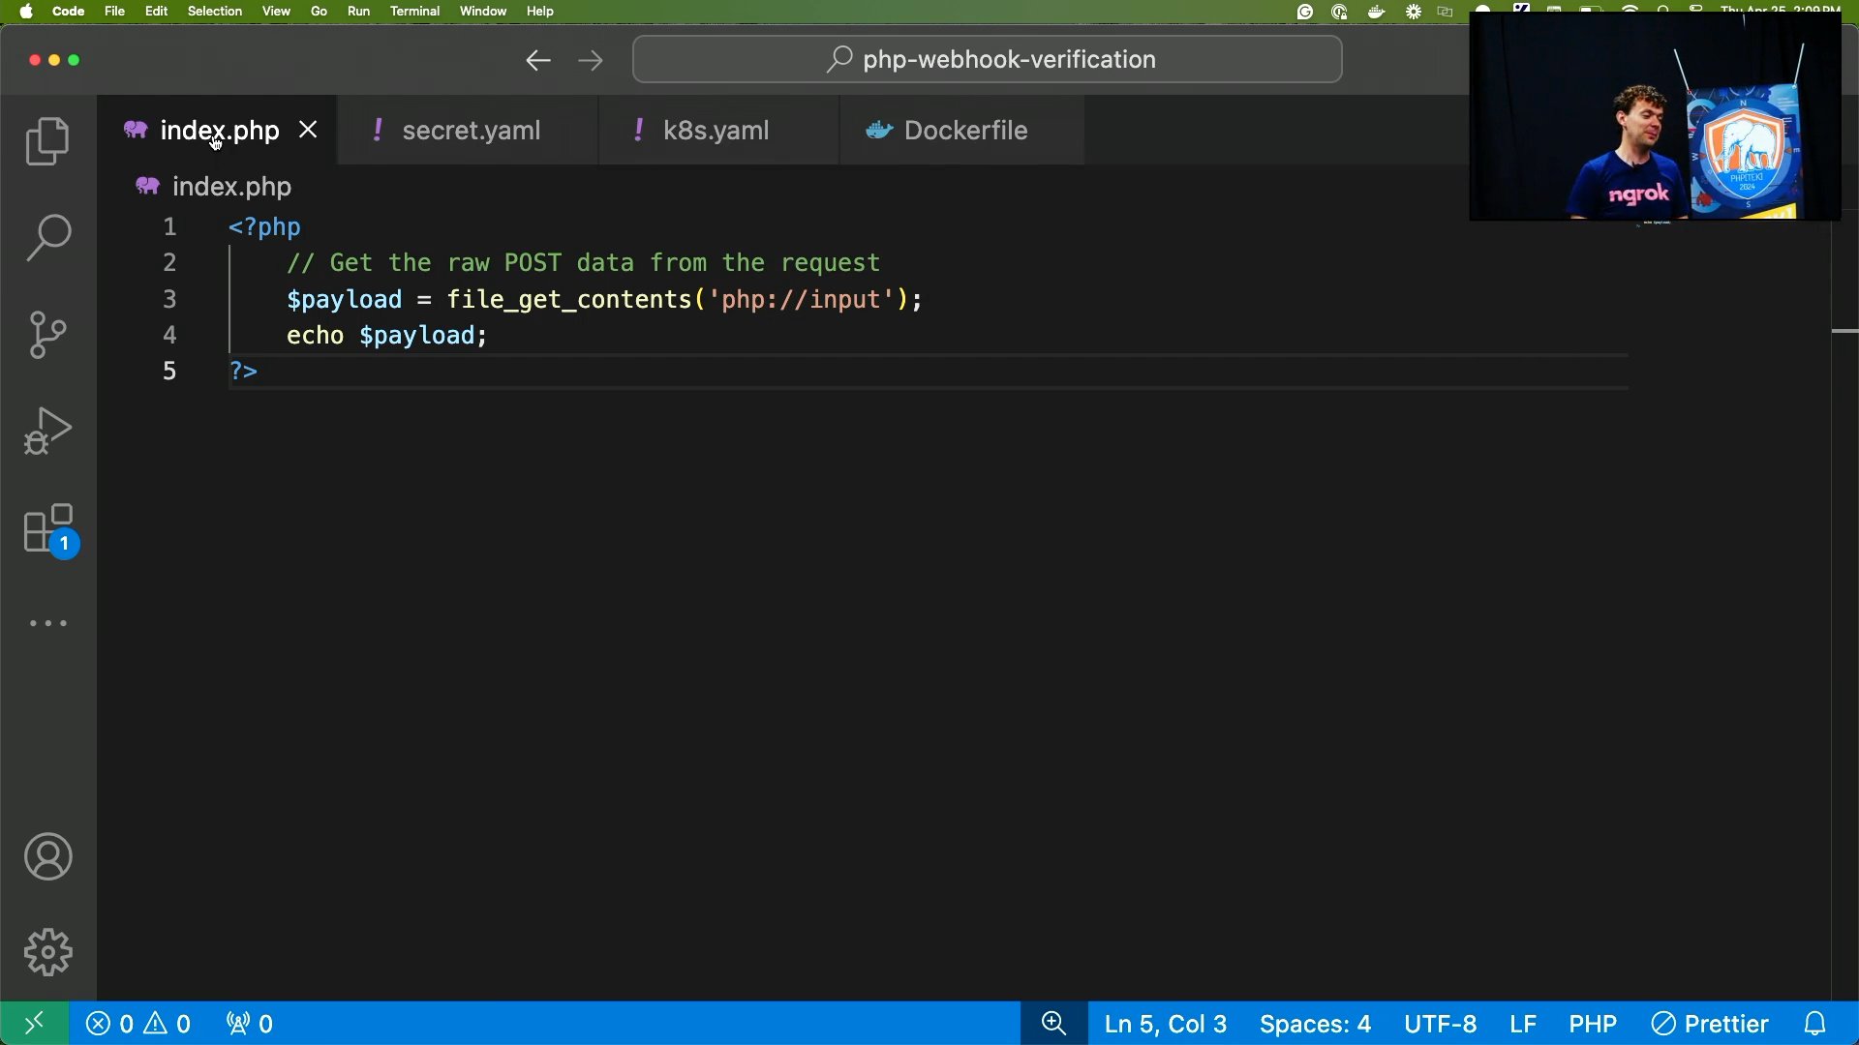Open PHP language mode selector

tap(1593, 1024)
